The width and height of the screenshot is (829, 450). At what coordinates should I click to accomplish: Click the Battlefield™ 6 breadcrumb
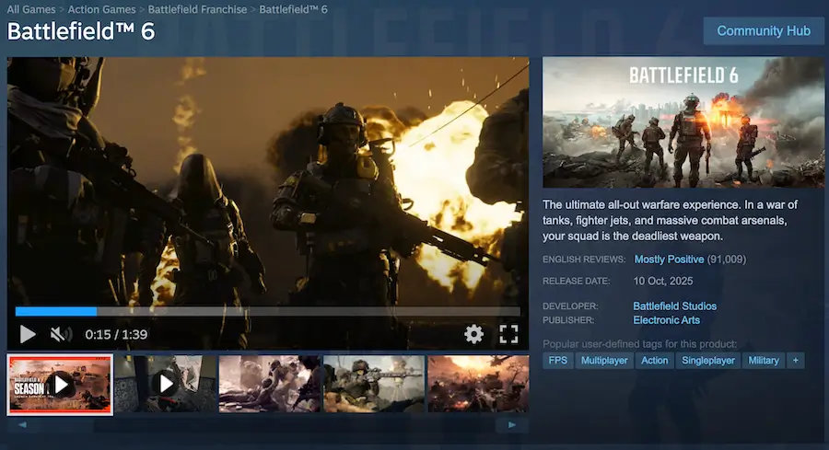pyautogui.click(x=294, y=9)
